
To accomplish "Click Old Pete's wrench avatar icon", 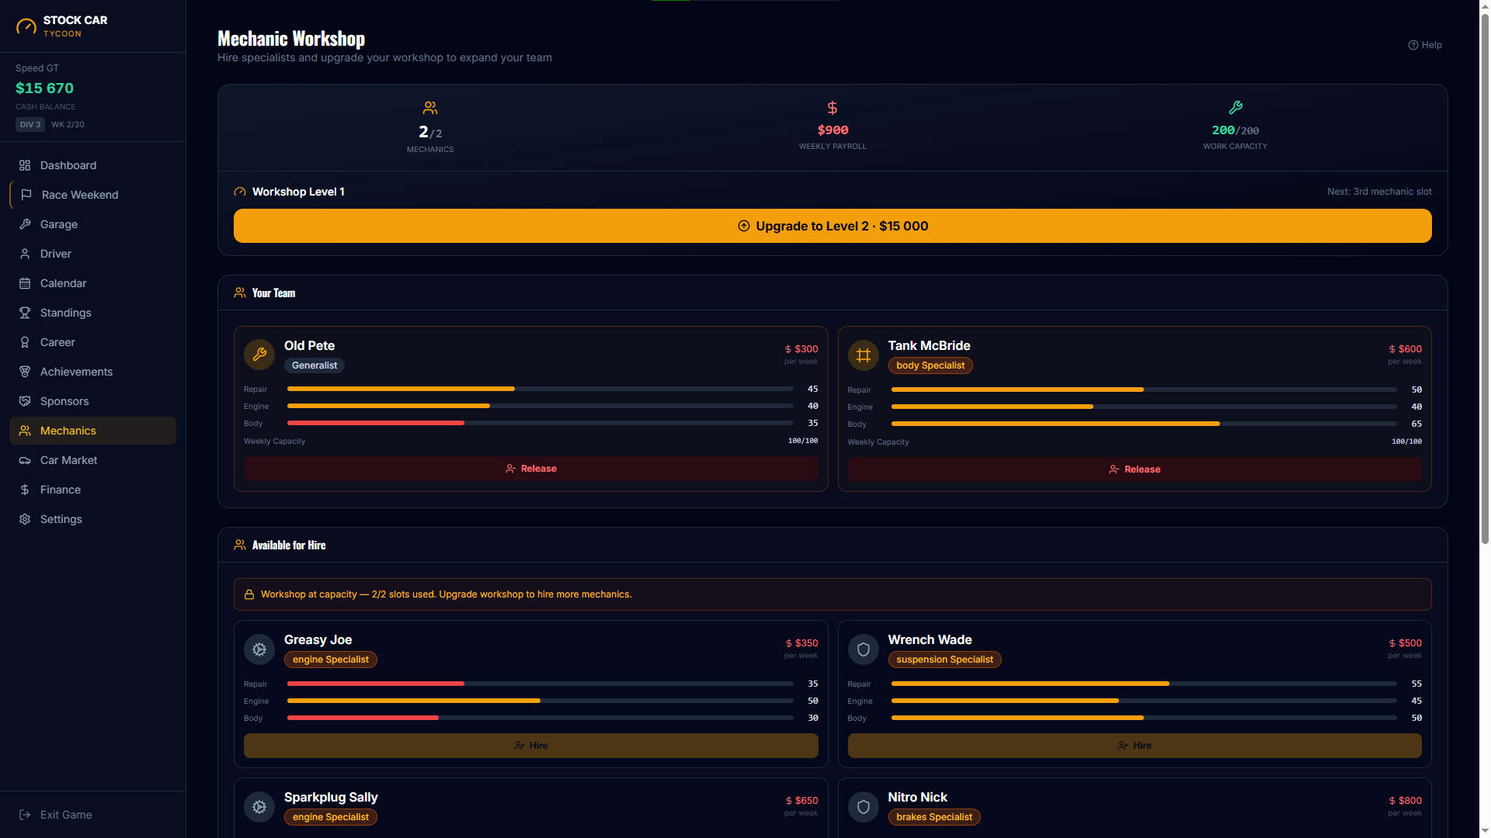I will pyautogui.click(x=259, y=355).
